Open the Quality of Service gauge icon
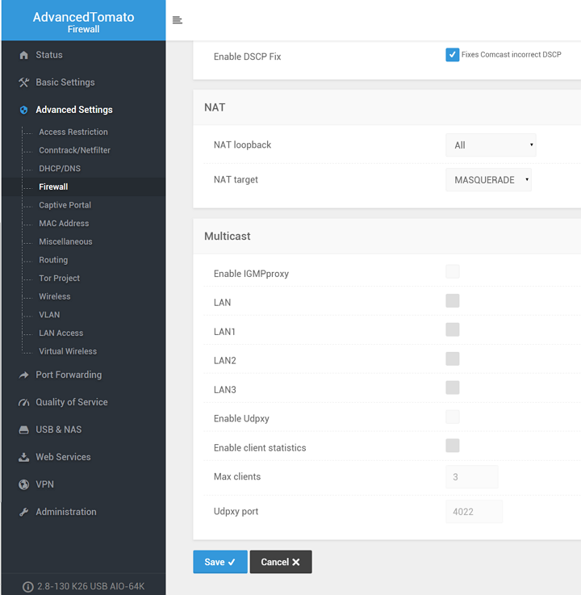The width and height of the screenshot is (581, 595). (24, 402)
